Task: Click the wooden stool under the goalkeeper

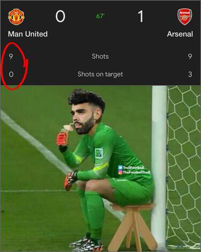Action: click(x=132, y=227)
